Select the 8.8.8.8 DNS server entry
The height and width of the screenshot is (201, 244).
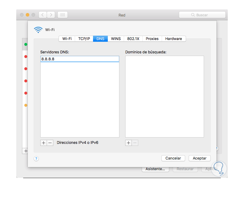pyautogui.click(x=80, y=59)
